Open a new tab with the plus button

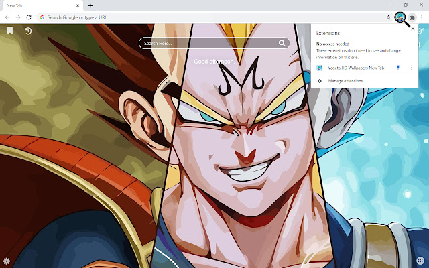(90, 5)
